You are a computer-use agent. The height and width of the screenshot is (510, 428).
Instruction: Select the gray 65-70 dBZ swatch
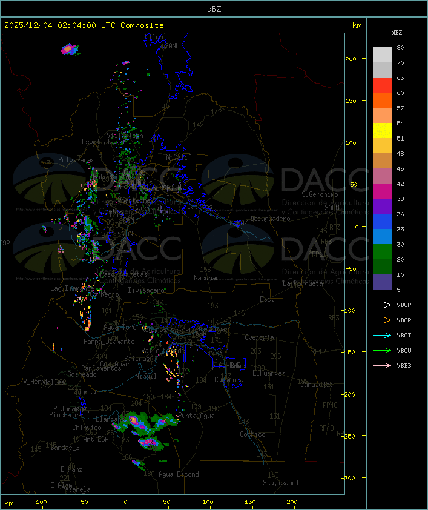(382, 70)
